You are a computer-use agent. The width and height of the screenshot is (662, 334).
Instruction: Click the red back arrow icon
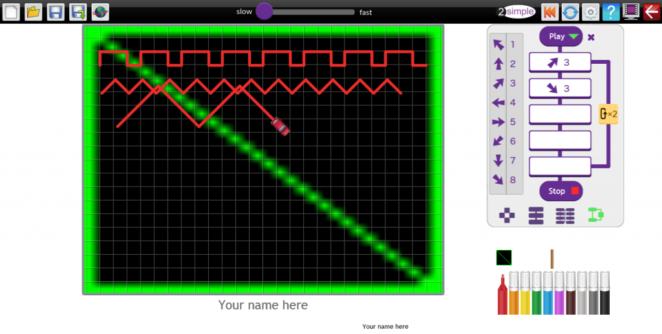tap(652, 12)
